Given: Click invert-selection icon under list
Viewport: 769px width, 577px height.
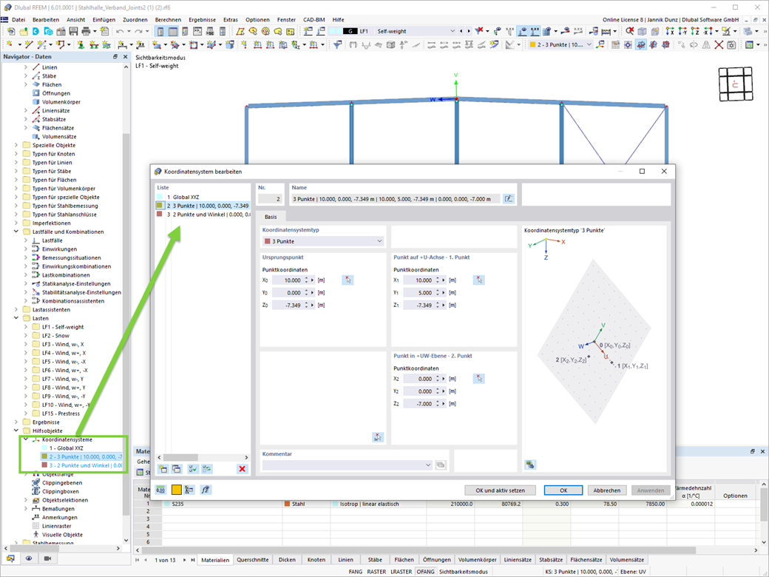Looking at the screenshot, I should 207,469.
